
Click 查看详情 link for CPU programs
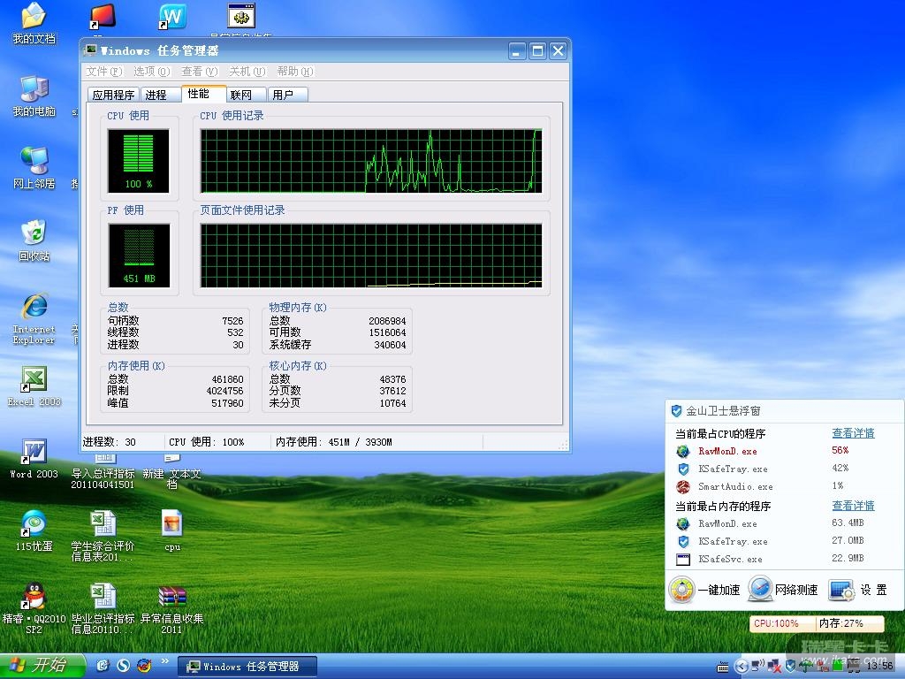click(853, 433)
